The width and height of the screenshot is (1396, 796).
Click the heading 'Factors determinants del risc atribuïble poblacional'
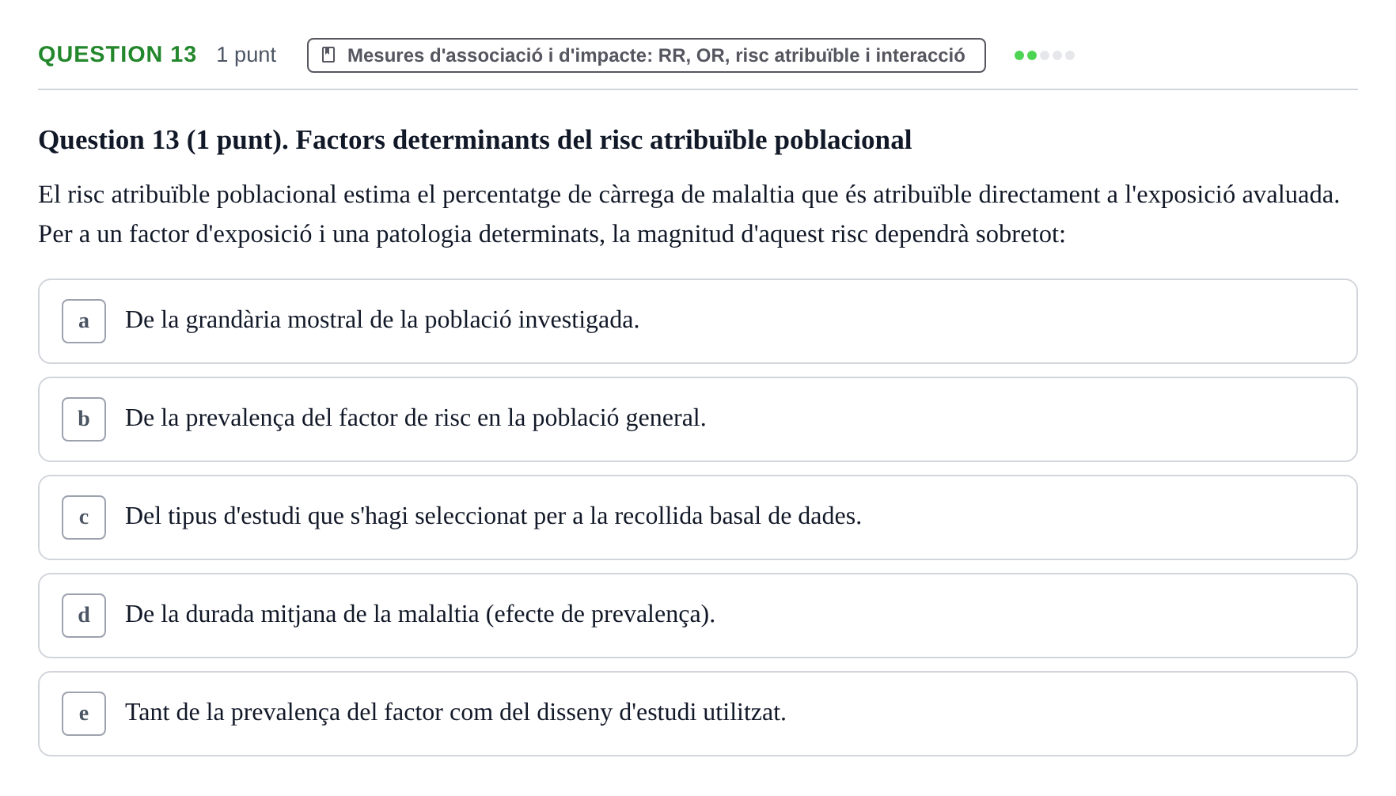[603, 140]
